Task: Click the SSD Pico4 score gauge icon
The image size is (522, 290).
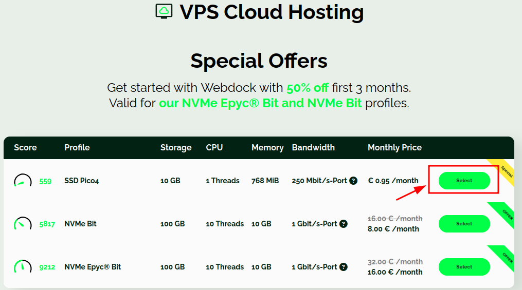Action: (23, 181)
